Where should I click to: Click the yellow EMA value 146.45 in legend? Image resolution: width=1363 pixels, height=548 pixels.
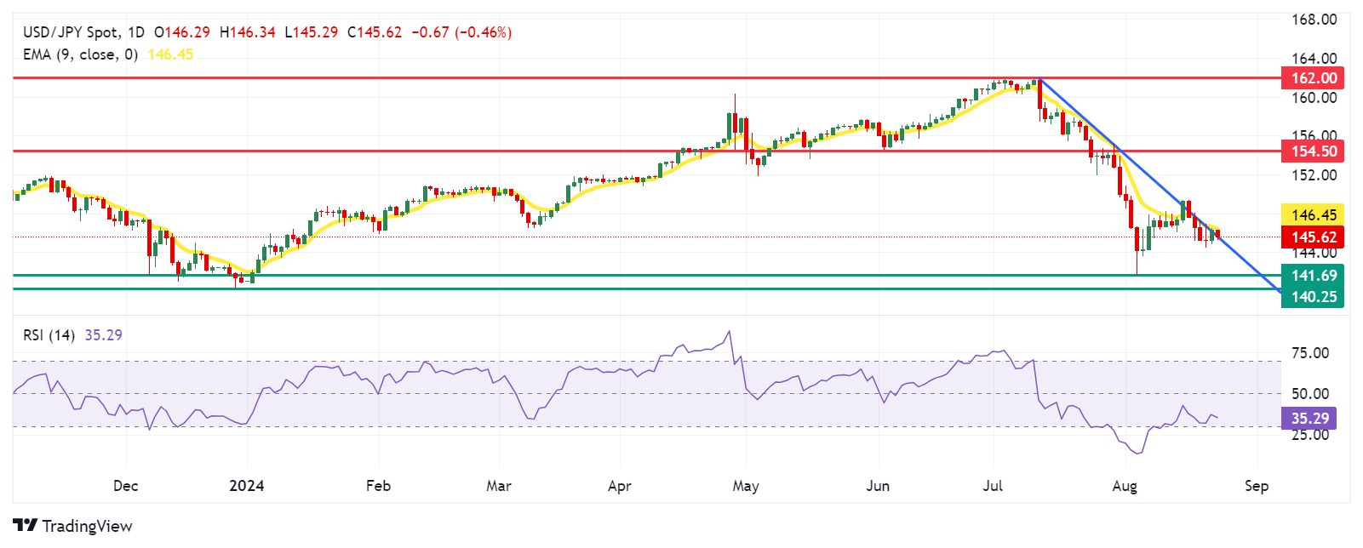(170, 54)
